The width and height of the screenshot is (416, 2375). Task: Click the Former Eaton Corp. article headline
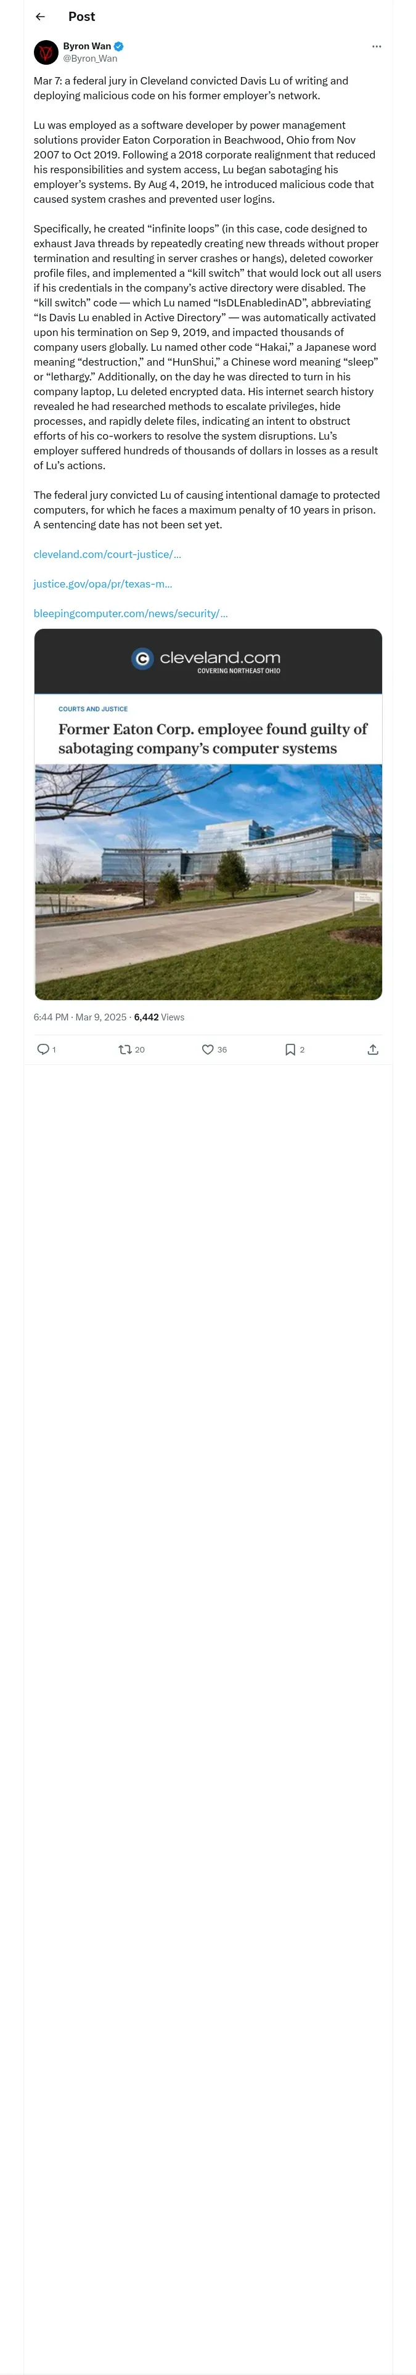(212, 739)
